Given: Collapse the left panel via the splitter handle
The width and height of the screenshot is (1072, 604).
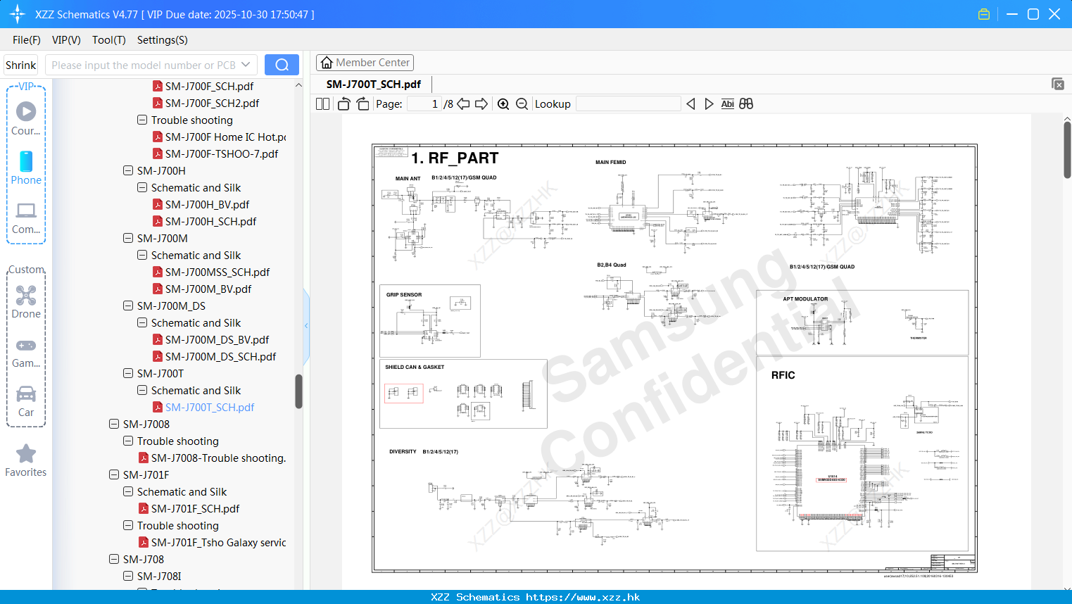Looking at the screenshot, I should [x=306, y=326].
